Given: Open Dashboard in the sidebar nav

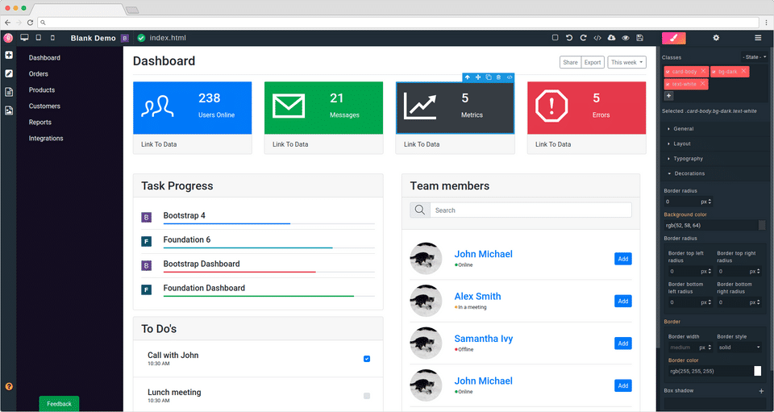Looking at the screenshot, I should 44,58.
